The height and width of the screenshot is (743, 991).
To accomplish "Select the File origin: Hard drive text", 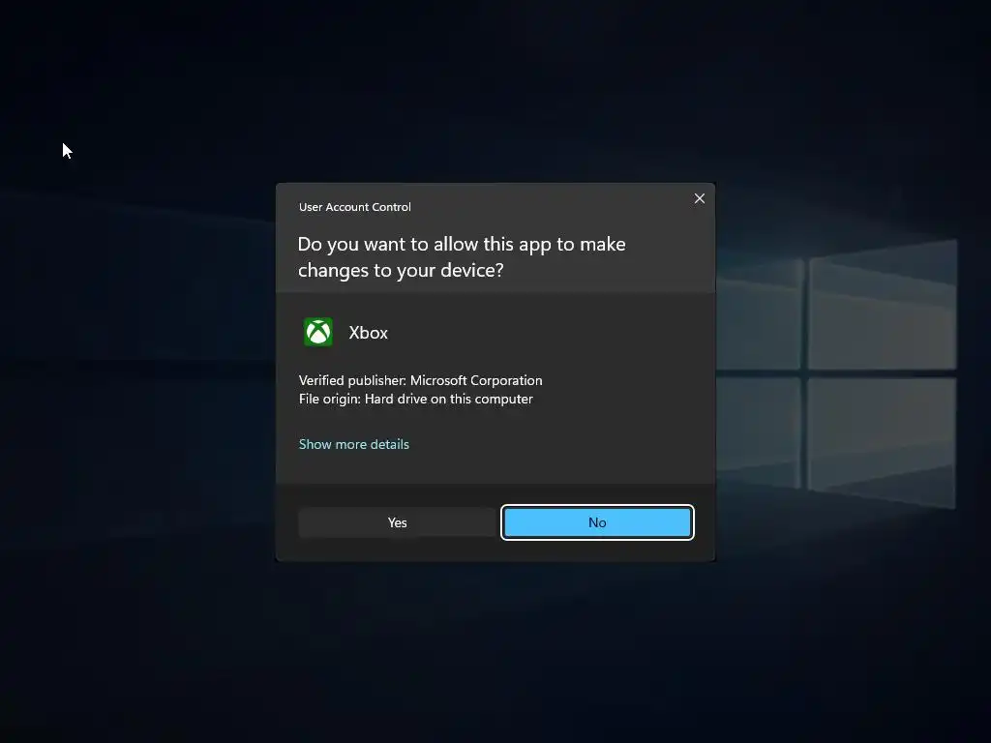I will click(x=416, y=399).
